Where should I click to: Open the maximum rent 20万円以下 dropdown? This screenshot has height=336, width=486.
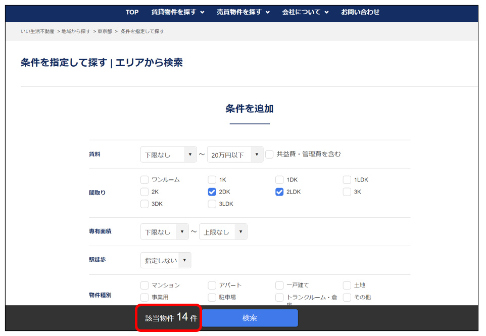tap(235, 155)
